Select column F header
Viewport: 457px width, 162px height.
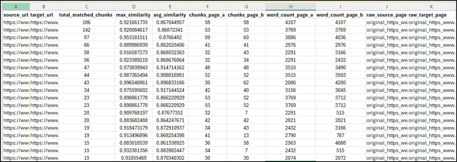pyautogui.click(x=208, y=7)
